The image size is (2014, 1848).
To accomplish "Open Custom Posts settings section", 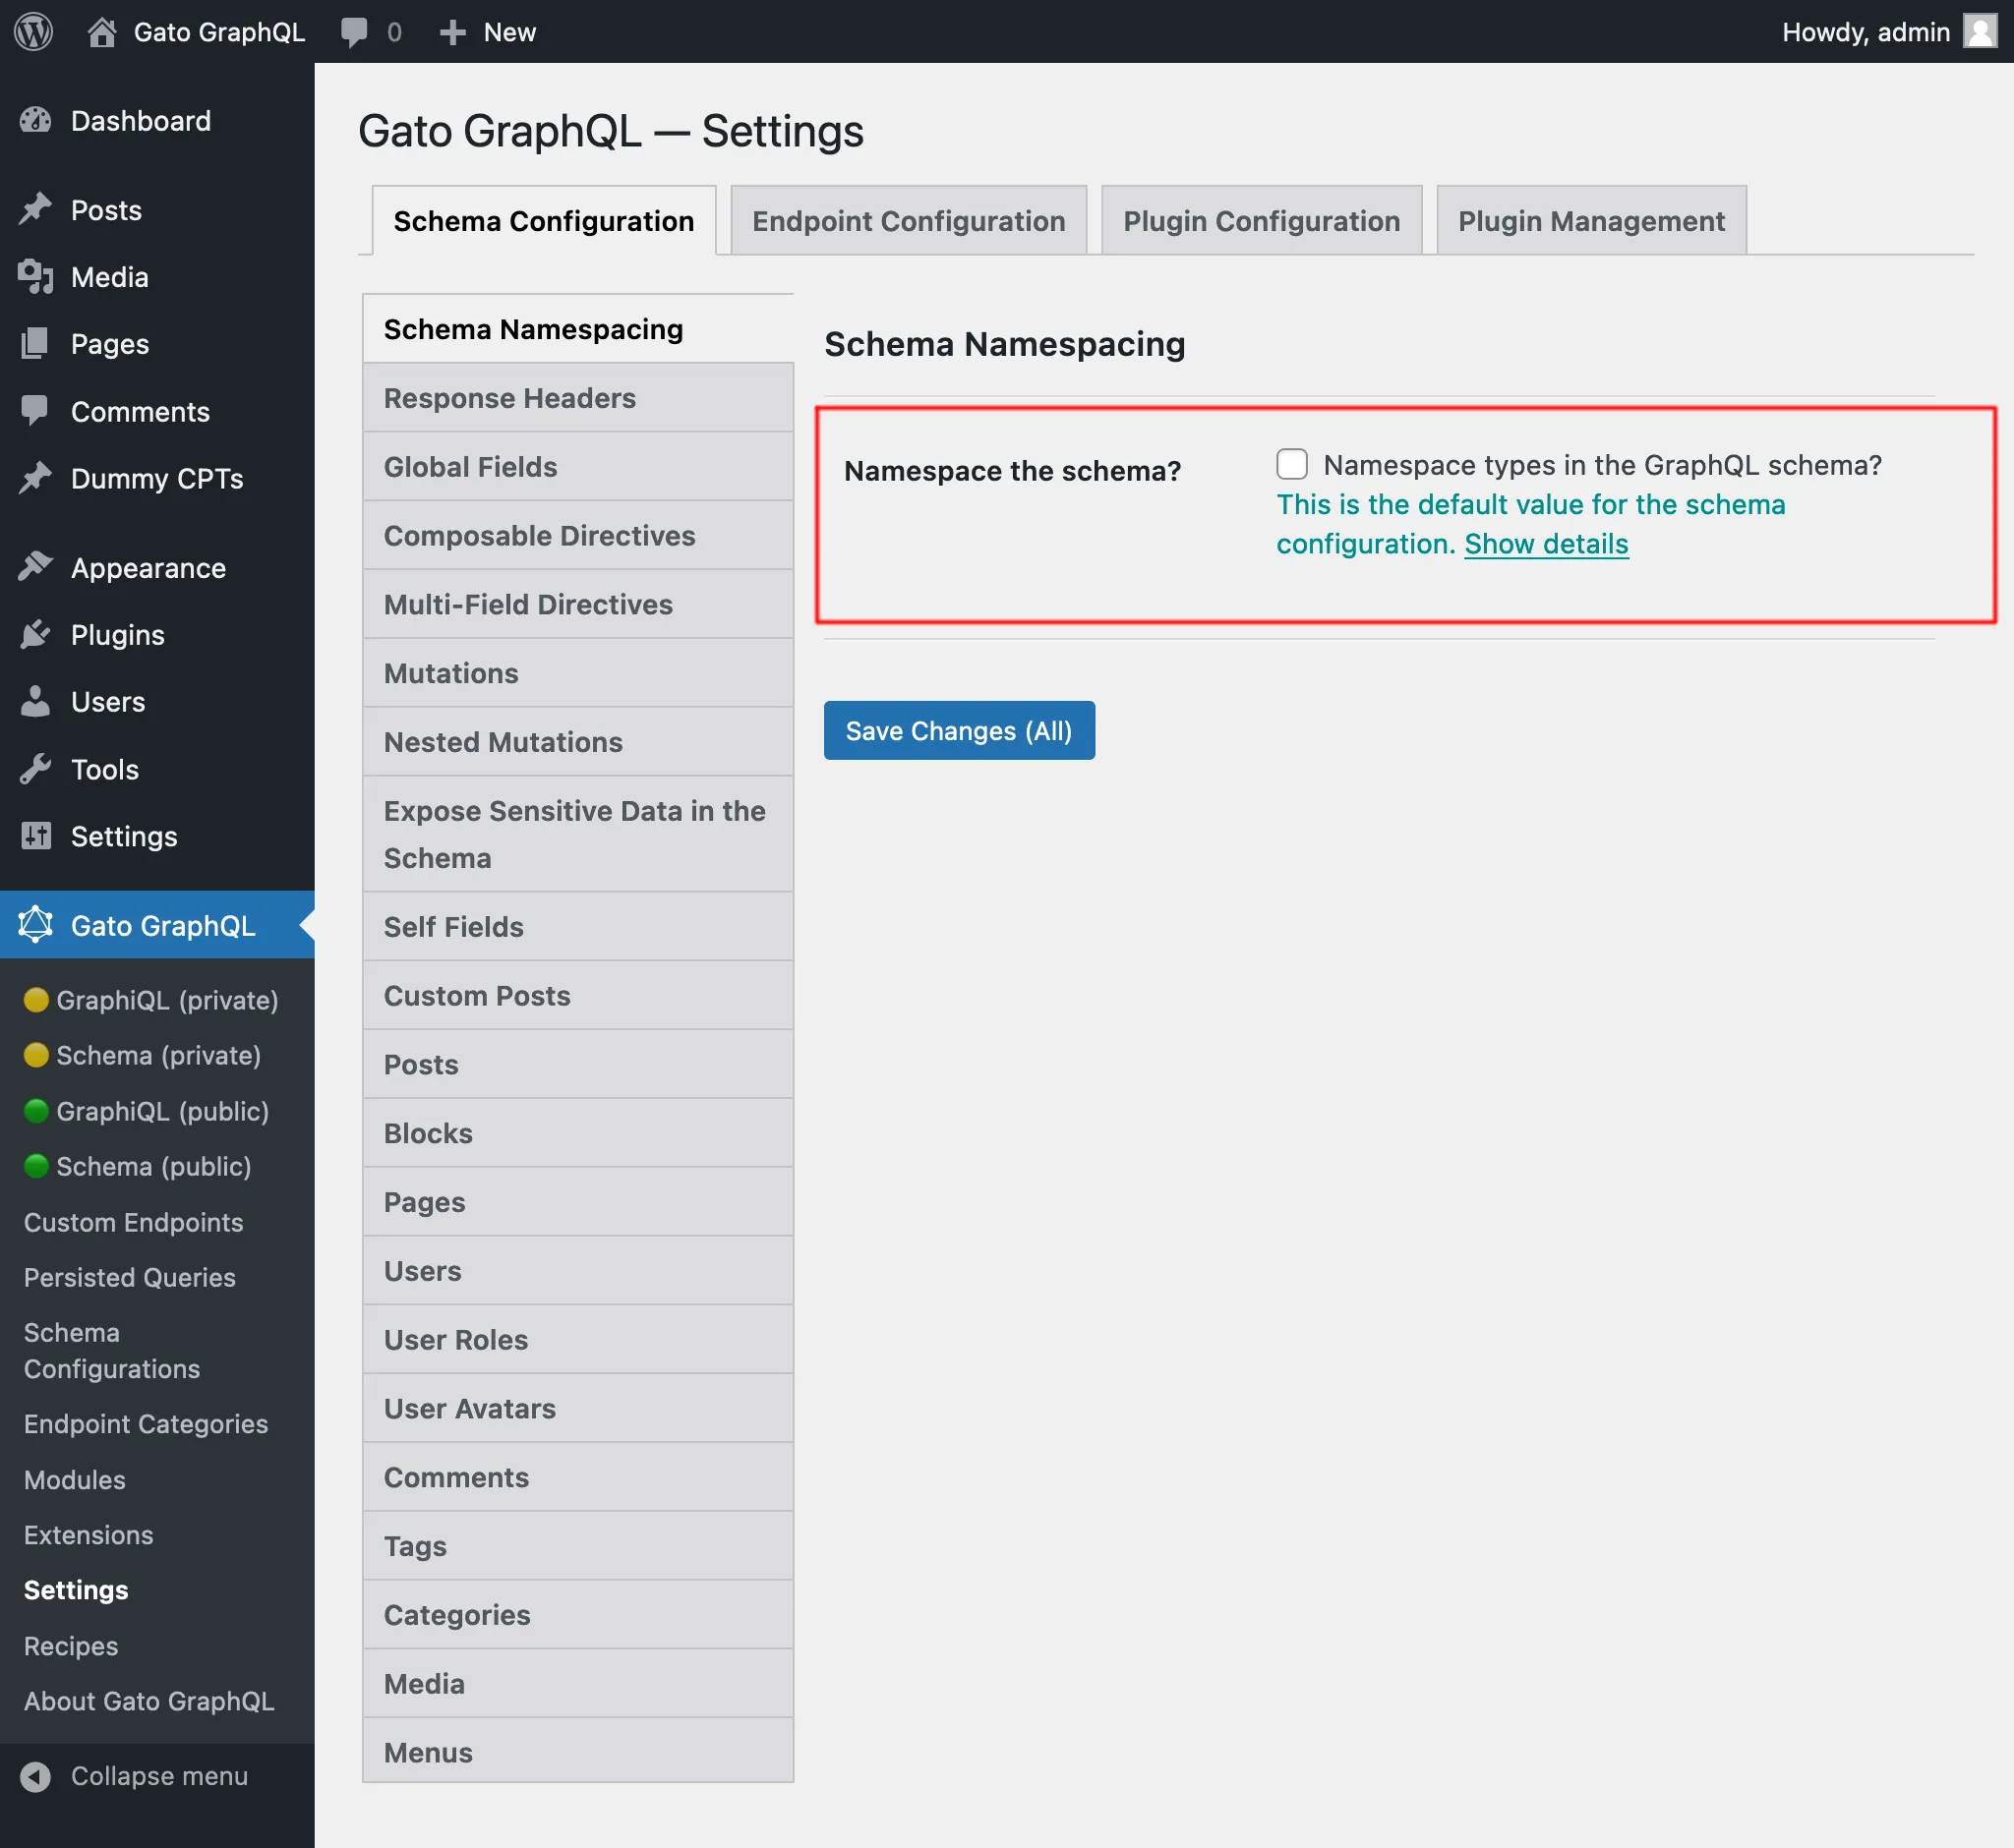I will pyautogui.click(x=578, y=996).
